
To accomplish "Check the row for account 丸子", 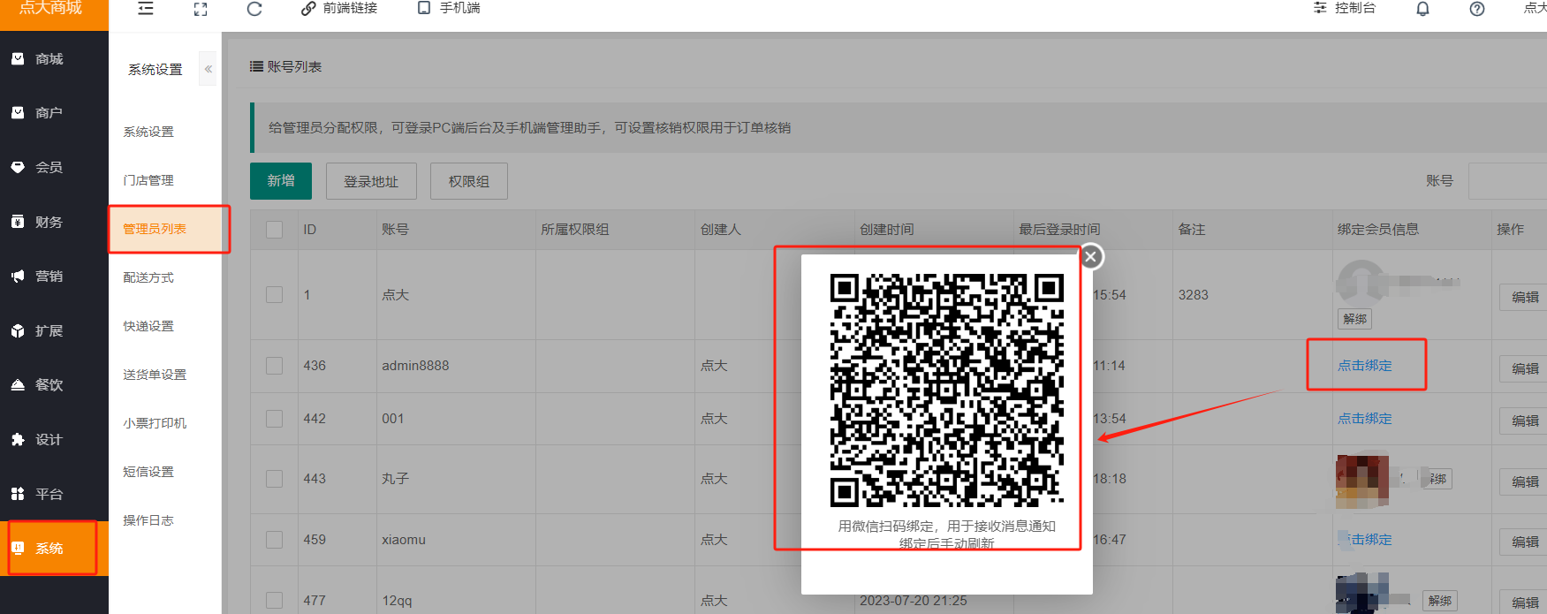I will 275,479.
